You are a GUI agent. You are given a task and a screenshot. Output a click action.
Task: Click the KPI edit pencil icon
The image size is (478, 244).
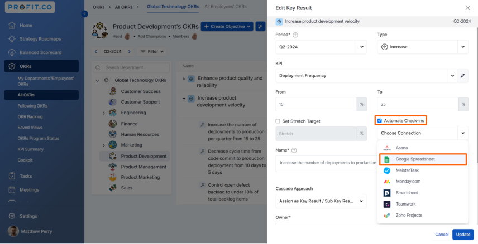coord(462,76)
